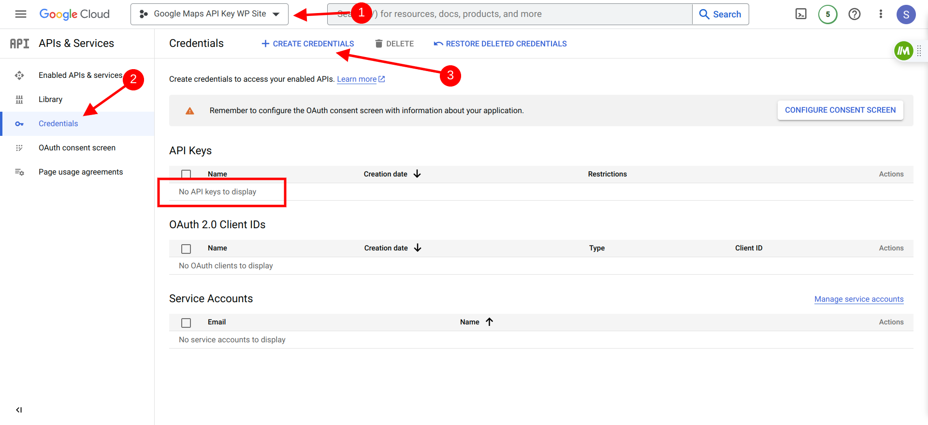Go to Library in sidebar
Image resolution: width=928 pixels, height=425 pixels.
(x=51, y=99)
